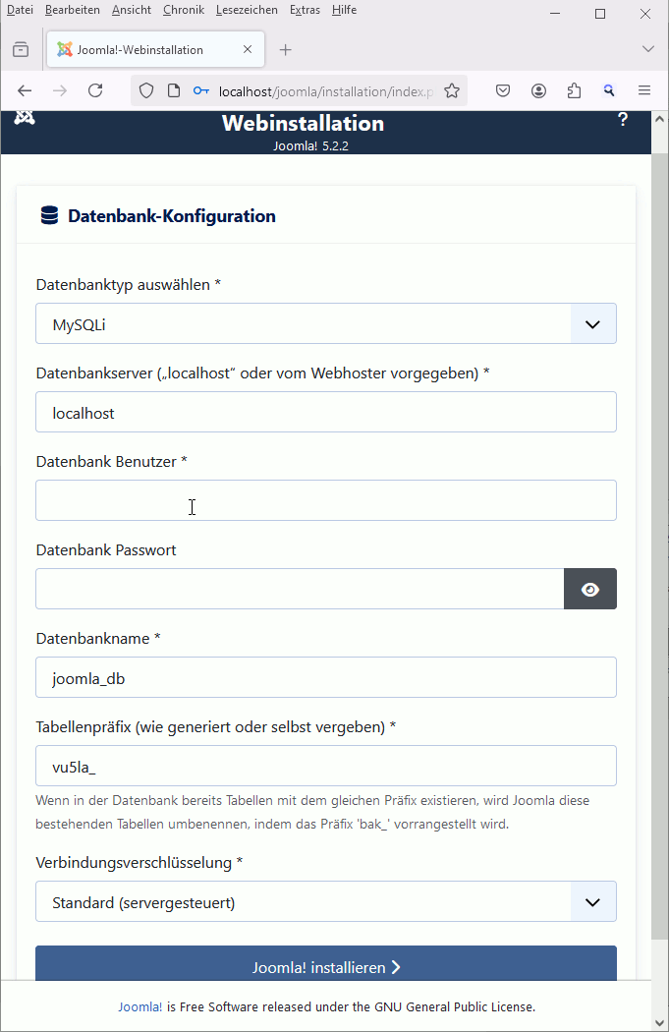Bookmark the page with the star icon
This screenshot has width=669, height=1032.
pyautogui.click(x=451, y=90)
